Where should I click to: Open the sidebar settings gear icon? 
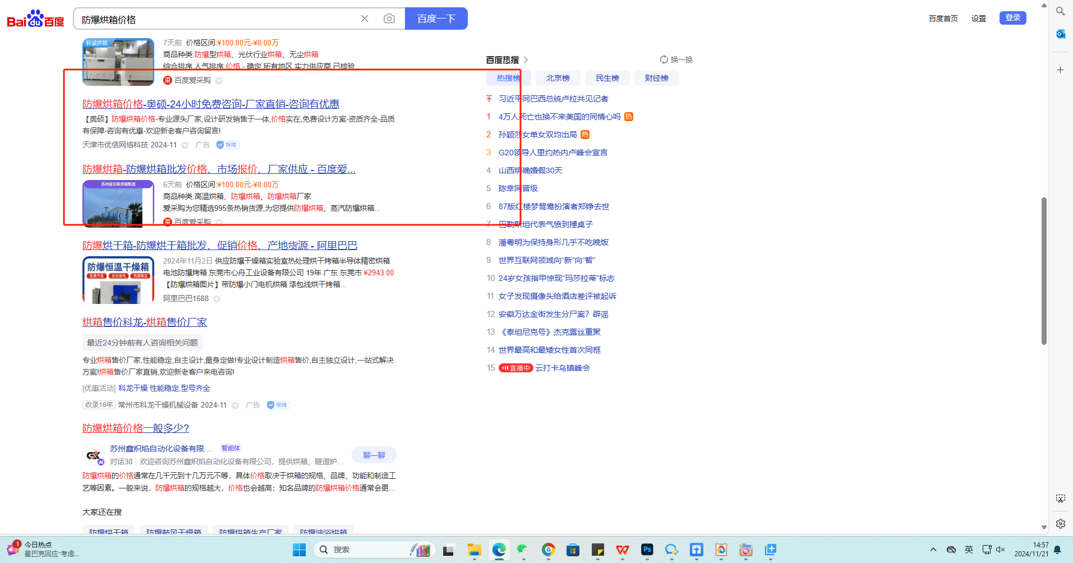point(1060,524)
